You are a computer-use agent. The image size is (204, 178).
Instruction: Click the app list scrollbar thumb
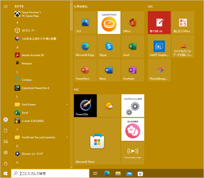point(71,17)
